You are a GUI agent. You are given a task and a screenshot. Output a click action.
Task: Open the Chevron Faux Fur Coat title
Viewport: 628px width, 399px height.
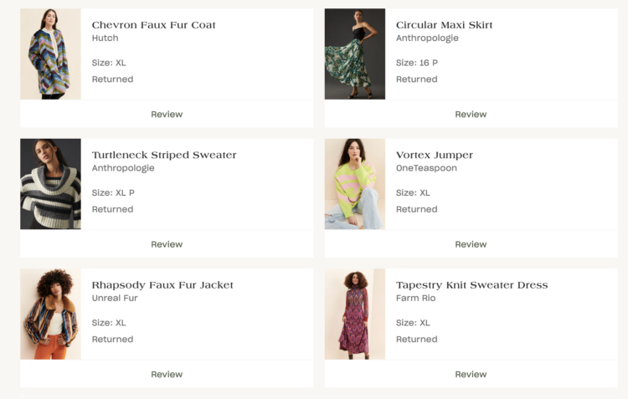153,25
